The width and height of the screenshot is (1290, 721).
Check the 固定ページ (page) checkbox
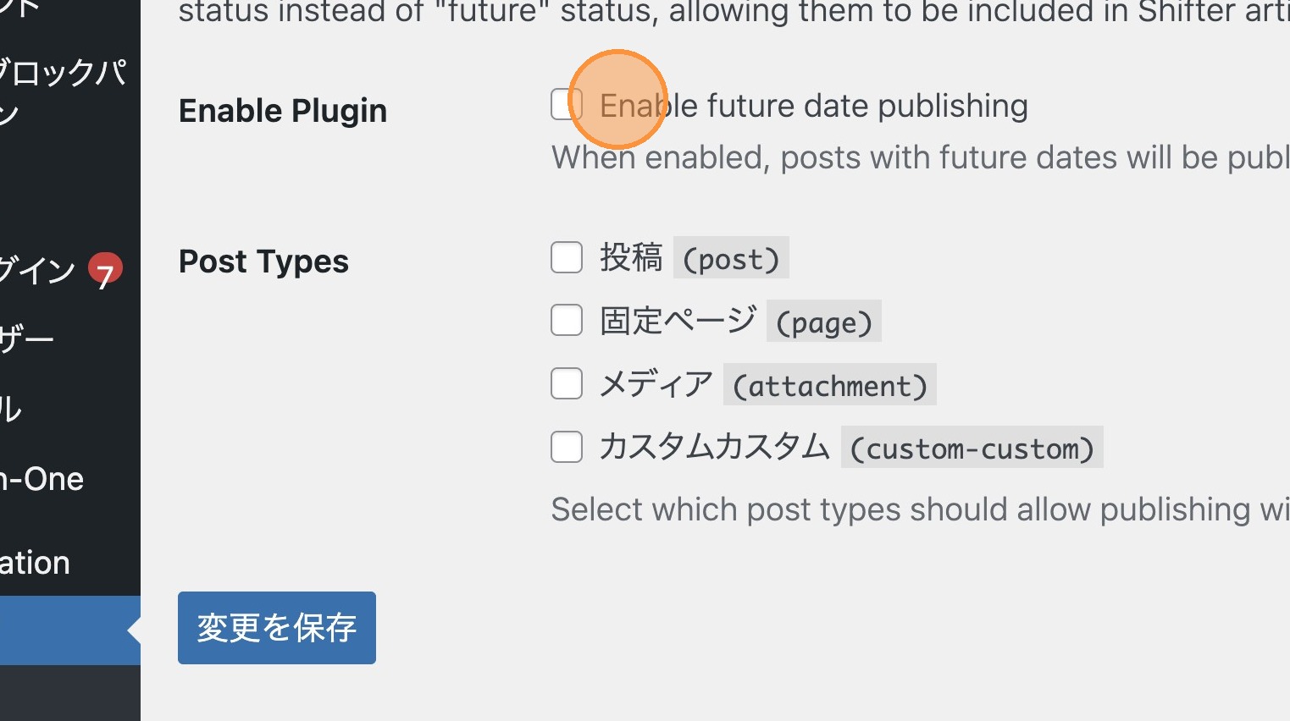click(x=567, y=321)
